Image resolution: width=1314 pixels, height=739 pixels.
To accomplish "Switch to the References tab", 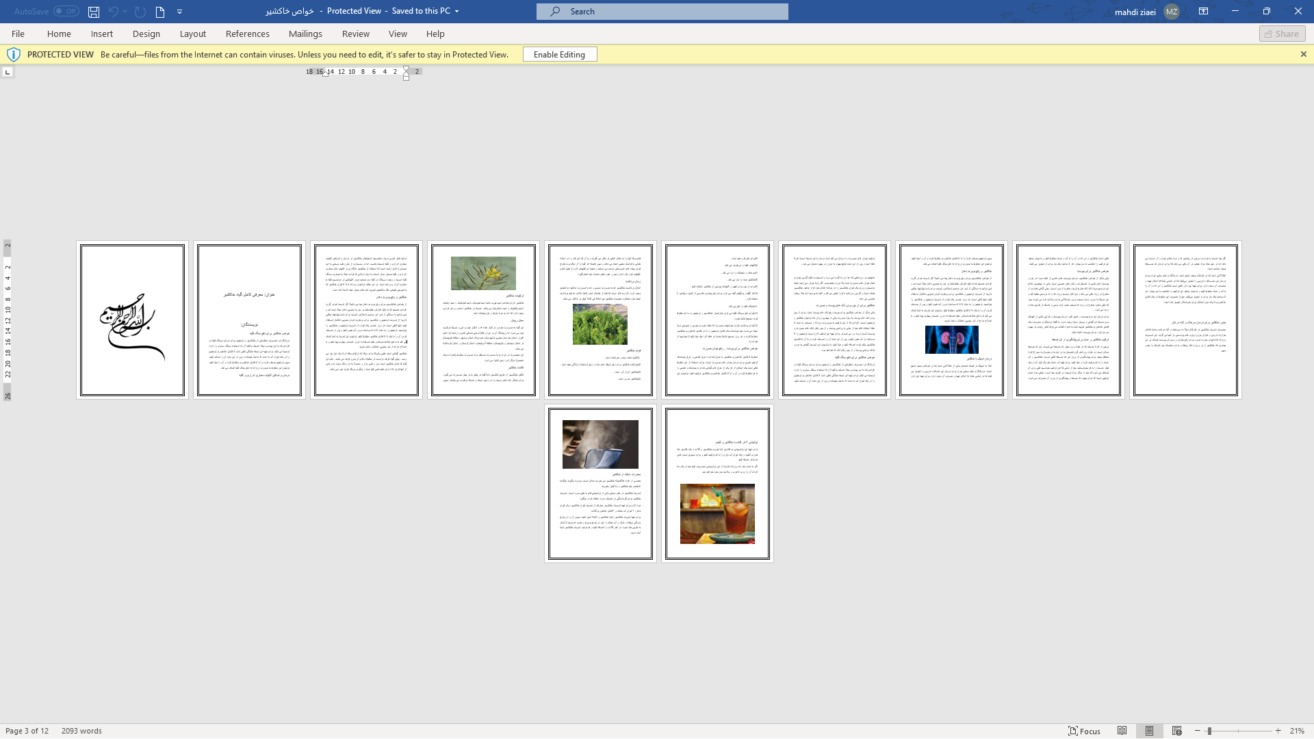I will pos(248,34).
